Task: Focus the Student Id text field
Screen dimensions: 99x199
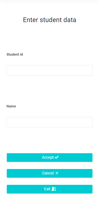Action: [50, 70]
